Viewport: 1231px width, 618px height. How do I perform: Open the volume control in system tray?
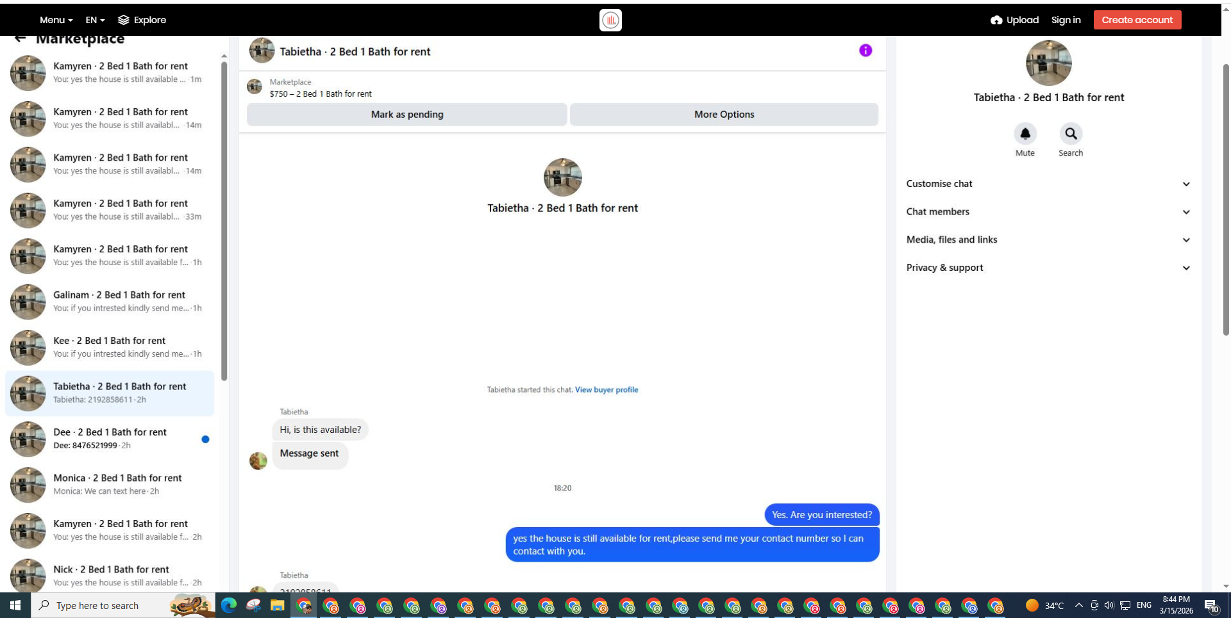click(1109, 605)
